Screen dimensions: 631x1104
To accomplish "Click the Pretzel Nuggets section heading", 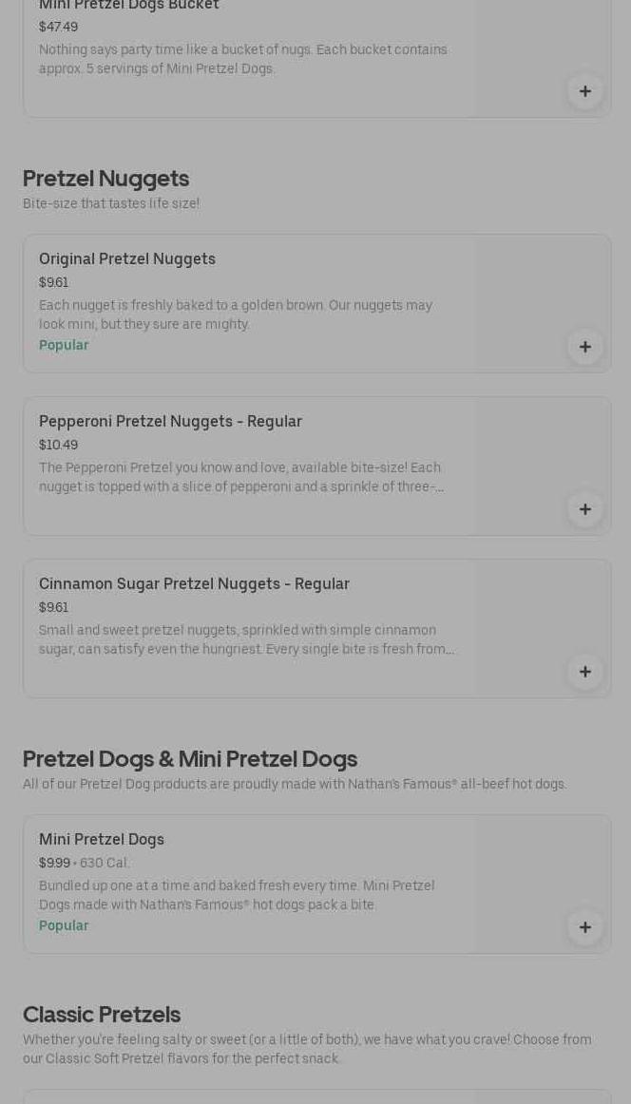I will tap(105, 179).
